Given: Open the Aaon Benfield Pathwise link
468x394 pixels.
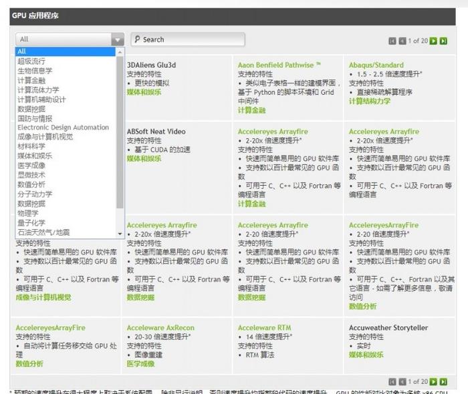Looking at the screenshot, I should click(x=279, y=65).
